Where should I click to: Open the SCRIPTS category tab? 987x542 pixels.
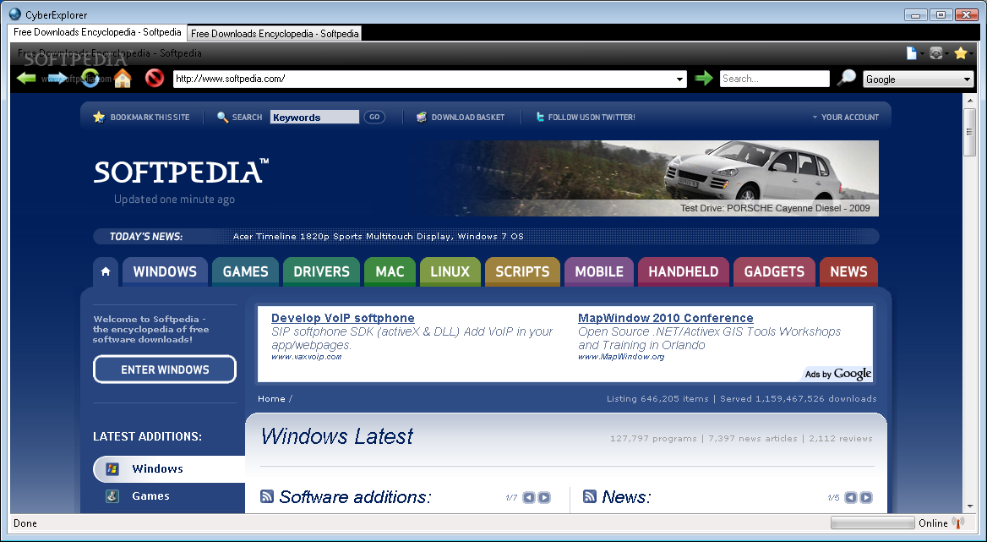[522, 271]
